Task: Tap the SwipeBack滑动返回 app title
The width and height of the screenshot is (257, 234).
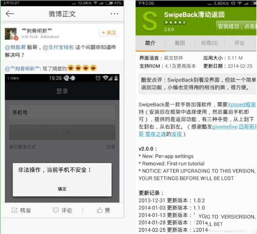Action: pyautogui.click(x=194, y=15)
